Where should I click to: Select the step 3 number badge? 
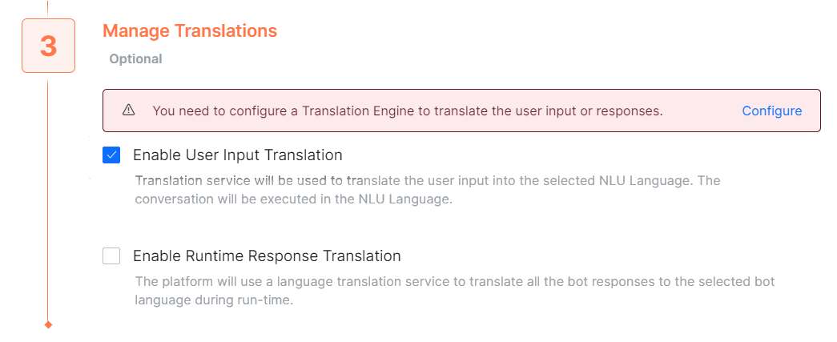pyautogui.click(x=48, y=46)
